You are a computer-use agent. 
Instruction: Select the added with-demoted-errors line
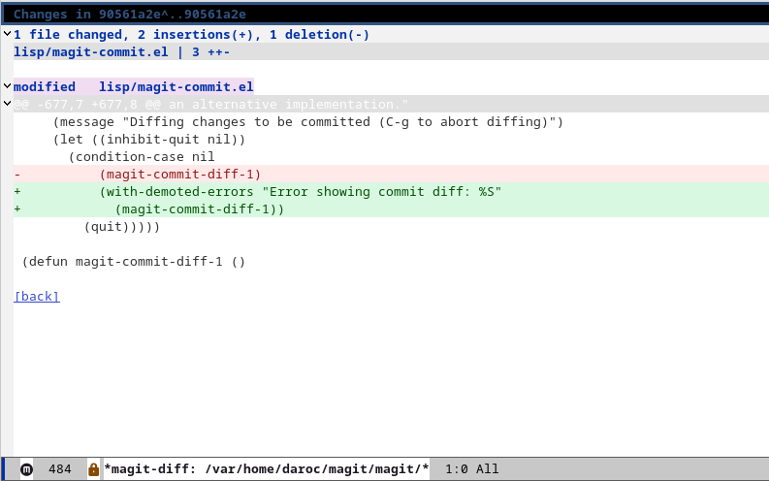click(x=300, y=192)
